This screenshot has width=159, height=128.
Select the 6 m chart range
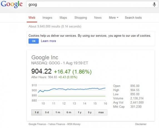click(x=69, y=112)
